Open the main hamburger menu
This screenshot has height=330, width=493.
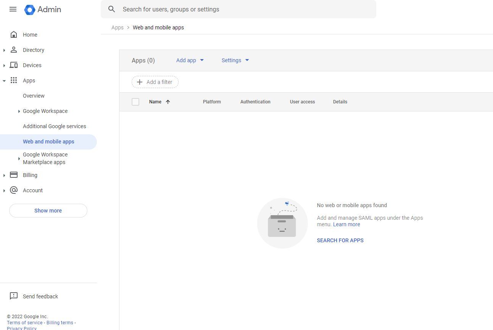click(13, 9)
